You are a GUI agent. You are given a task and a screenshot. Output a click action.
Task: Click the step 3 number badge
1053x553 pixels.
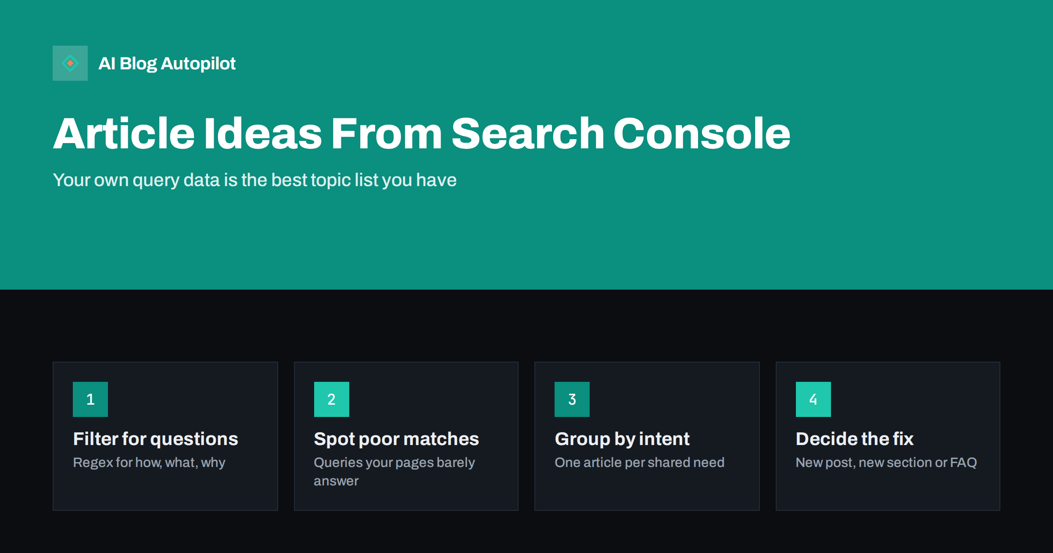[572, 399]
